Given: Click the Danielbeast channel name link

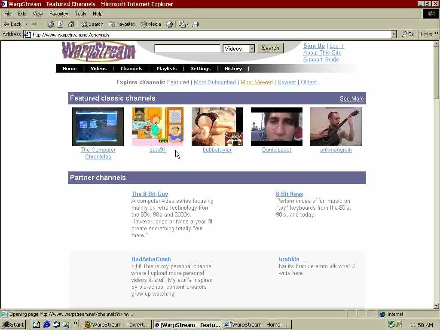Looking at the screenshot, I should 276,150.
